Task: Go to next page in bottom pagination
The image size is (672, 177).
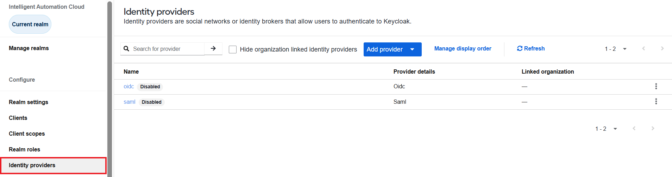Action: 653,129
